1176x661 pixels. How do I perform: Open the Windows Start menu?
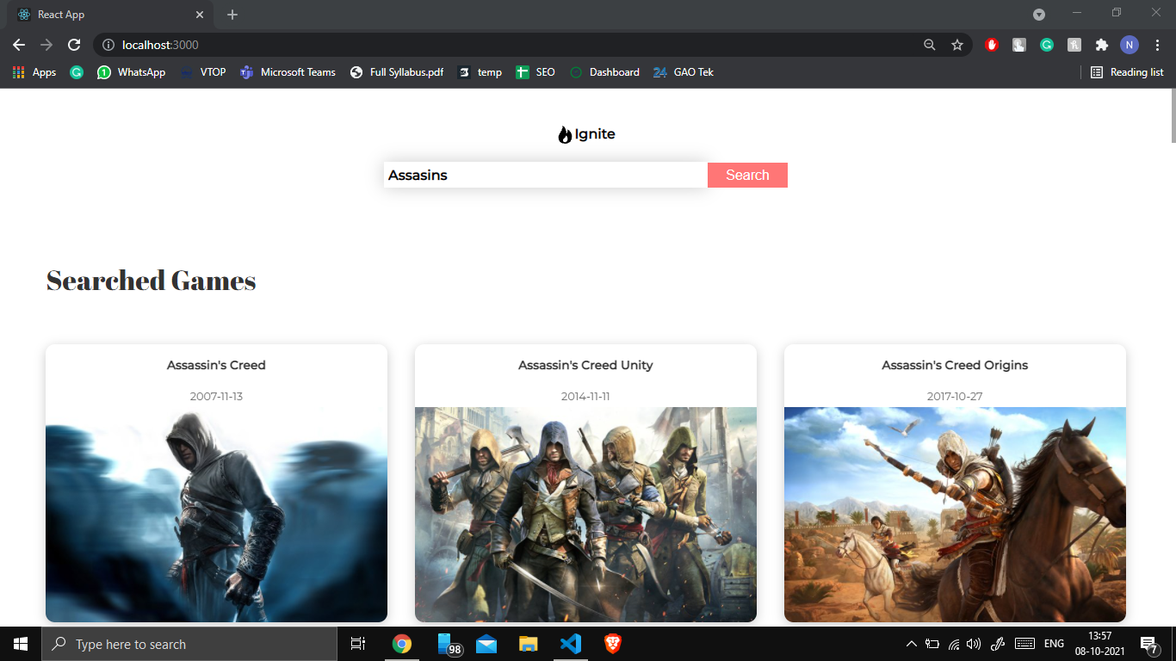pyautogui.click(x=21, y=644)
